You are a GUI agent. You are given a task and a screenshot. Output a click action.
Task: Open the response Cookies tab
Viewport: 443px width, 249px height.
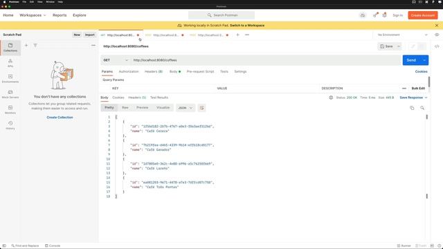coord(118,98)
